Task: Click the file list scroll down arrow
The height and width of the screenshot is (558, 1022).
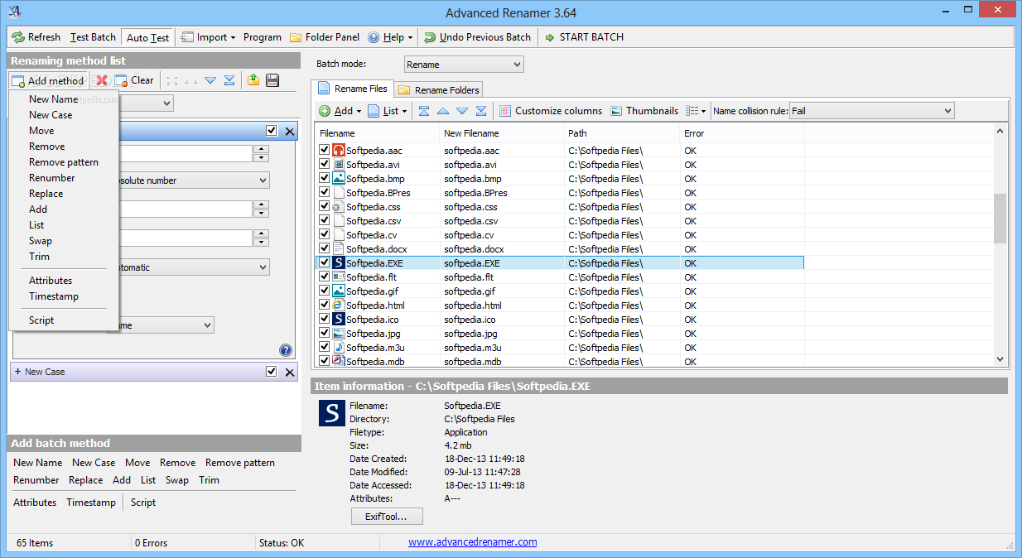Action: click(1000, 359)
